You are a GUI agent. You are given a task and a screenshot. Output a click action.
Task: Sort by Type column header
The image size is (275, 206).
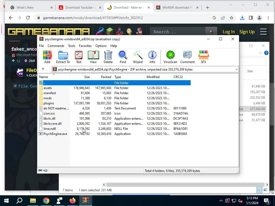point(129,77)
